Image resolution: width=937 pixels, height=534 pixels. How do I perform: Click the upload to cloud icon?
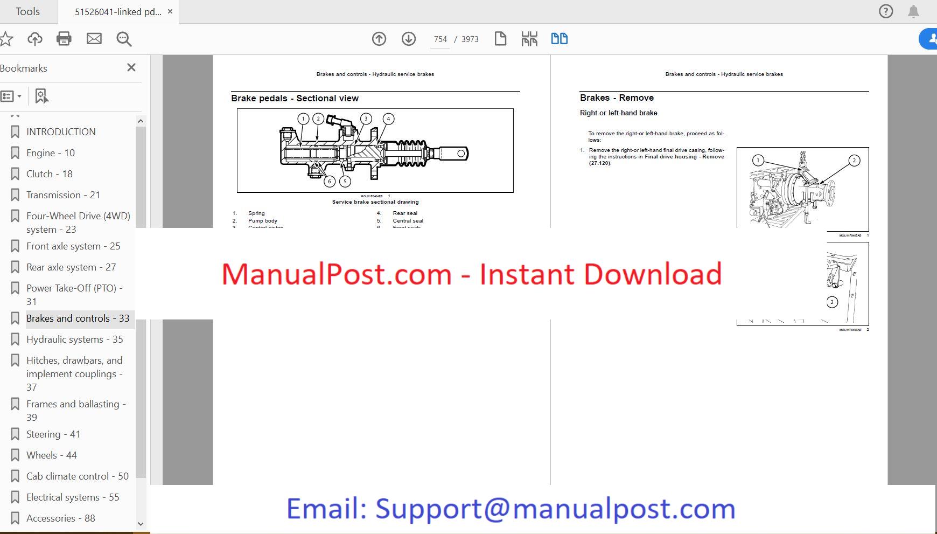coord(35,39)
